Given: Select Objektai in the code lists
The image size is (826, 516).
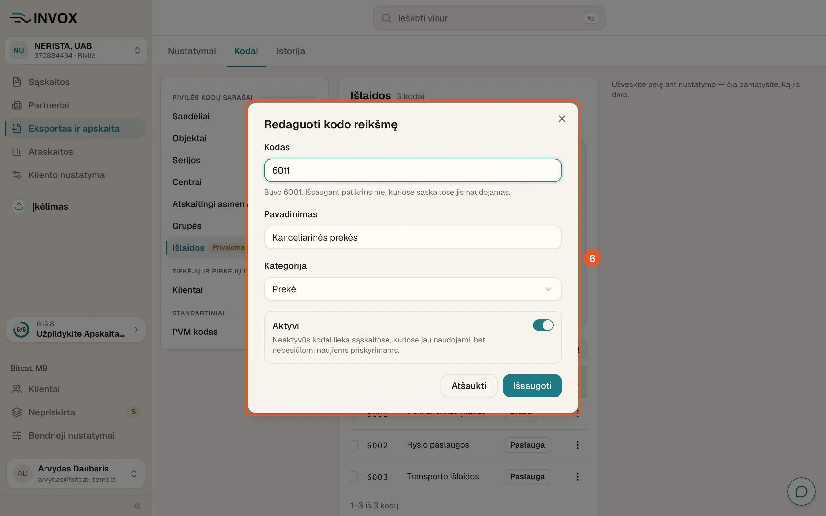Looking at the screenshot, I should [x=189, y=138].
